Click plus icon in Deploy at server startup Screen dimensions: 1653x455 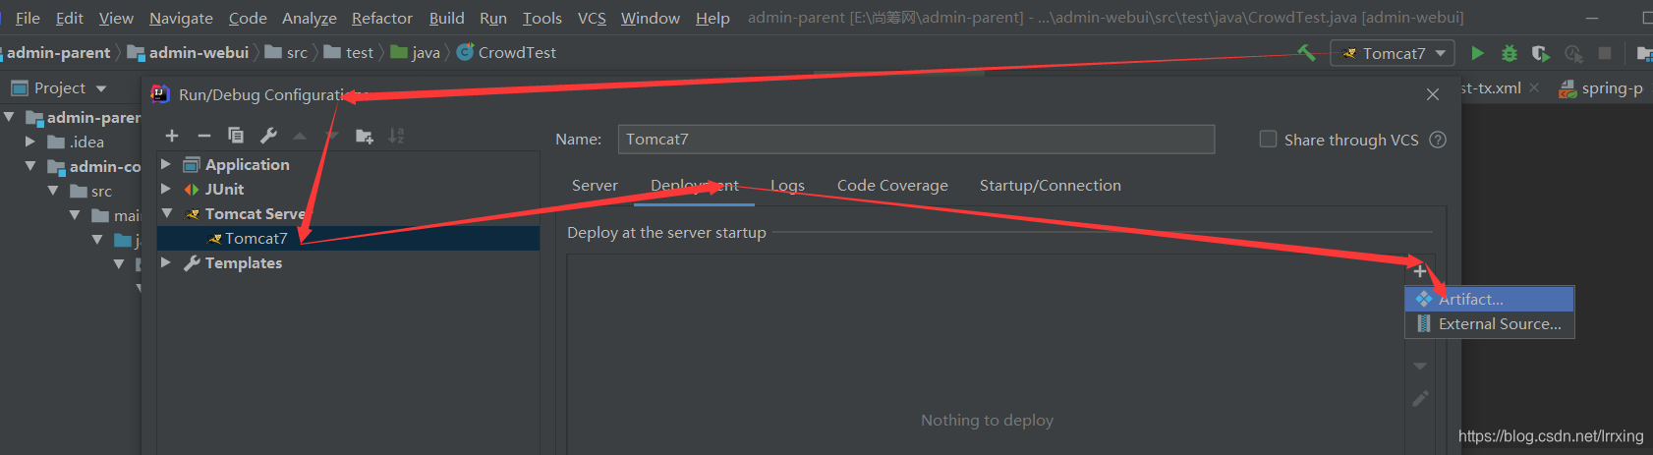coord(1419,271)
